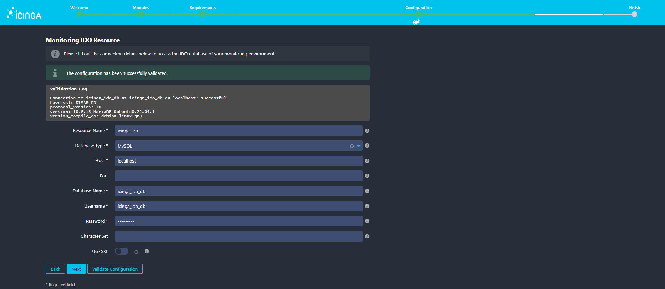Viewport: 665px width, 289px height.
Task: Click into the Port input field
Action: tap(239, 176)
